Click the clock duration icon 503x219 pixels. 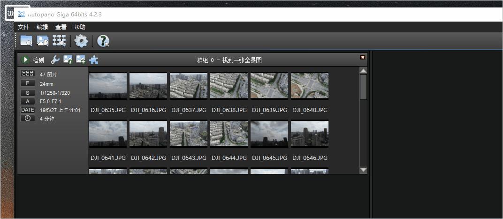tap(28, 118)
